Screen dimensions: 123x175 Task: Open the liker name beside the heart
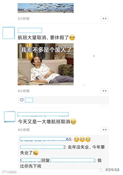[x=29, y=100]
